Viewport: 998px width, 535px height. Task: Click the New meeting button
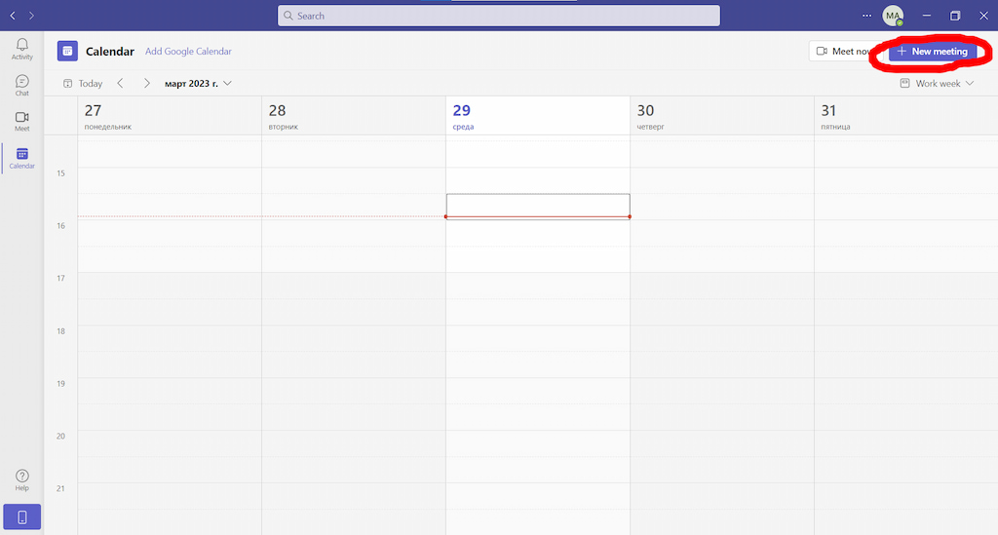point(932,52)
